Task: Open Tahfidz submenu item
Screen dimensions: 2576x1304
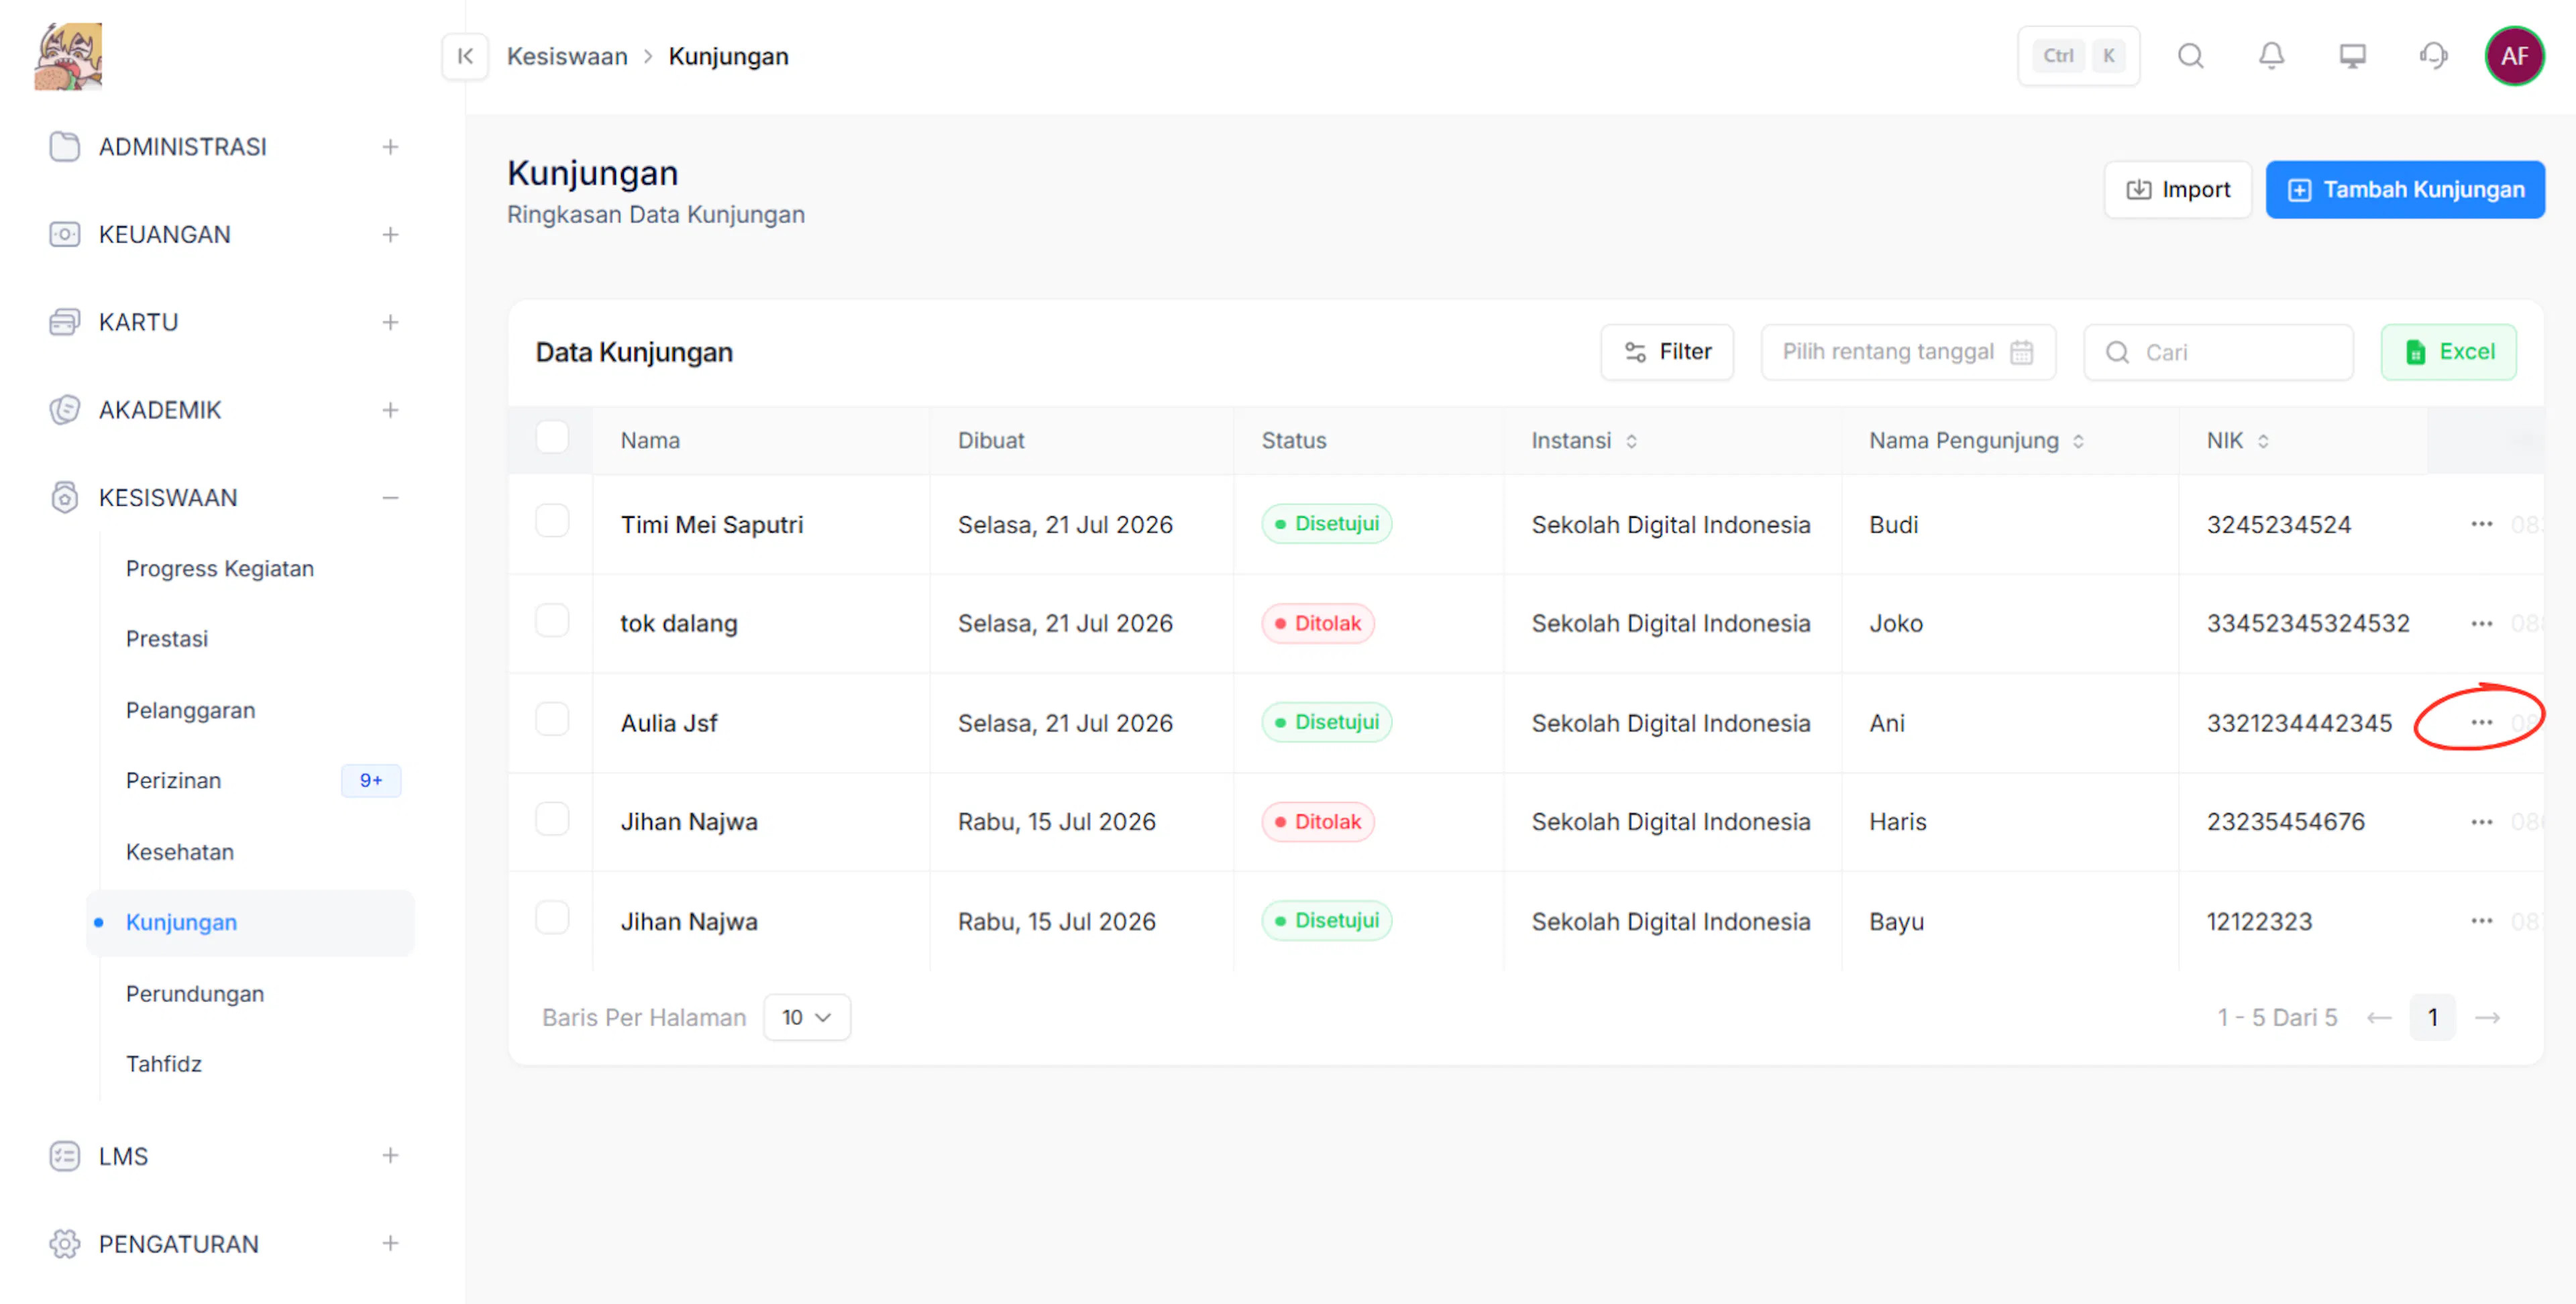Action: tap(164, 1064)
